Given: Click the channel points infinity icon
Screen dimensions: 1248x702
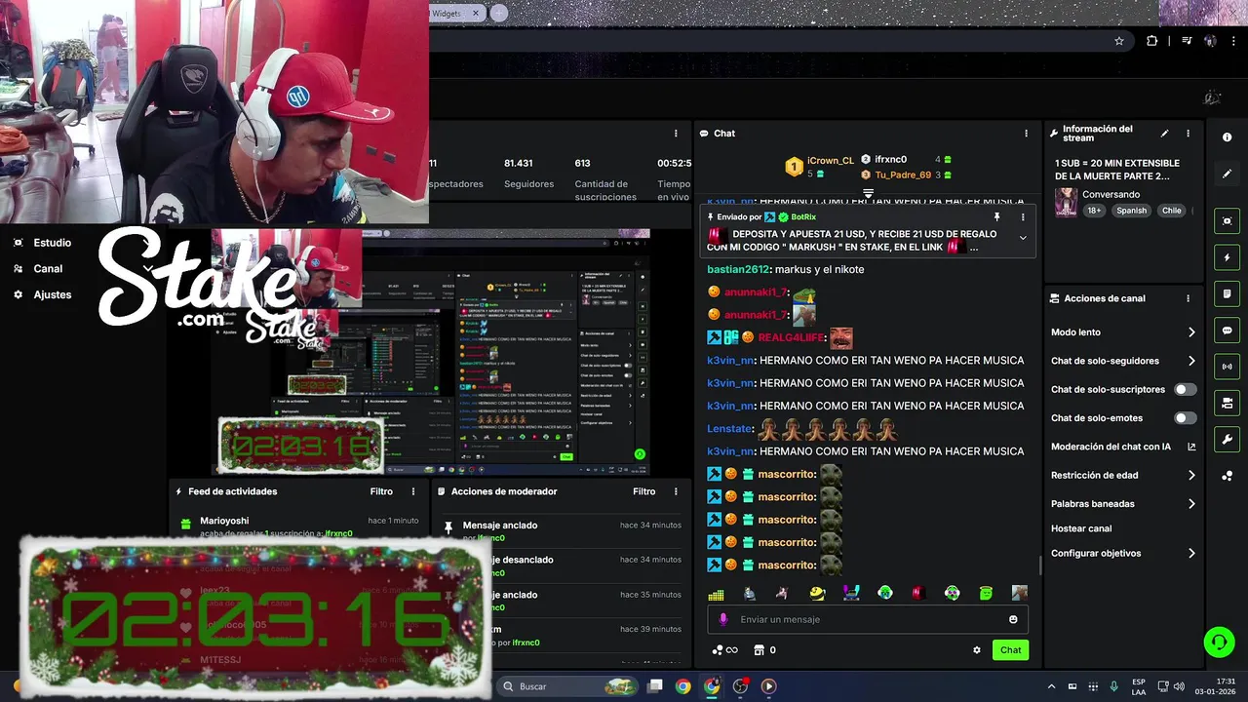Looking at the screenshot, I should point(724,650).
